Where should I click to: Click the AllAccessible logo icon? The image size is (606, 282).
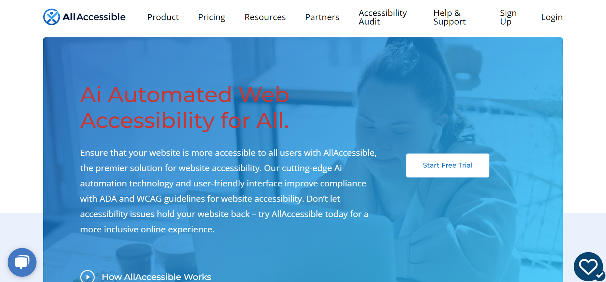tap(51, 17)
